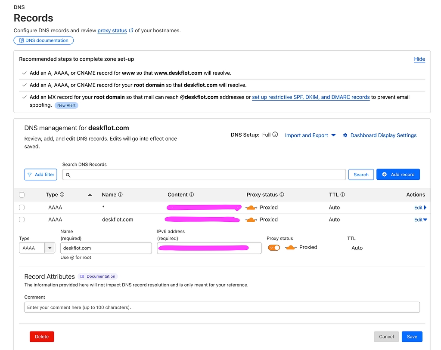The height and width of the screenshot is (350, 441).
Task: Click the info icon beside Type header
Action: coord(62,194)
